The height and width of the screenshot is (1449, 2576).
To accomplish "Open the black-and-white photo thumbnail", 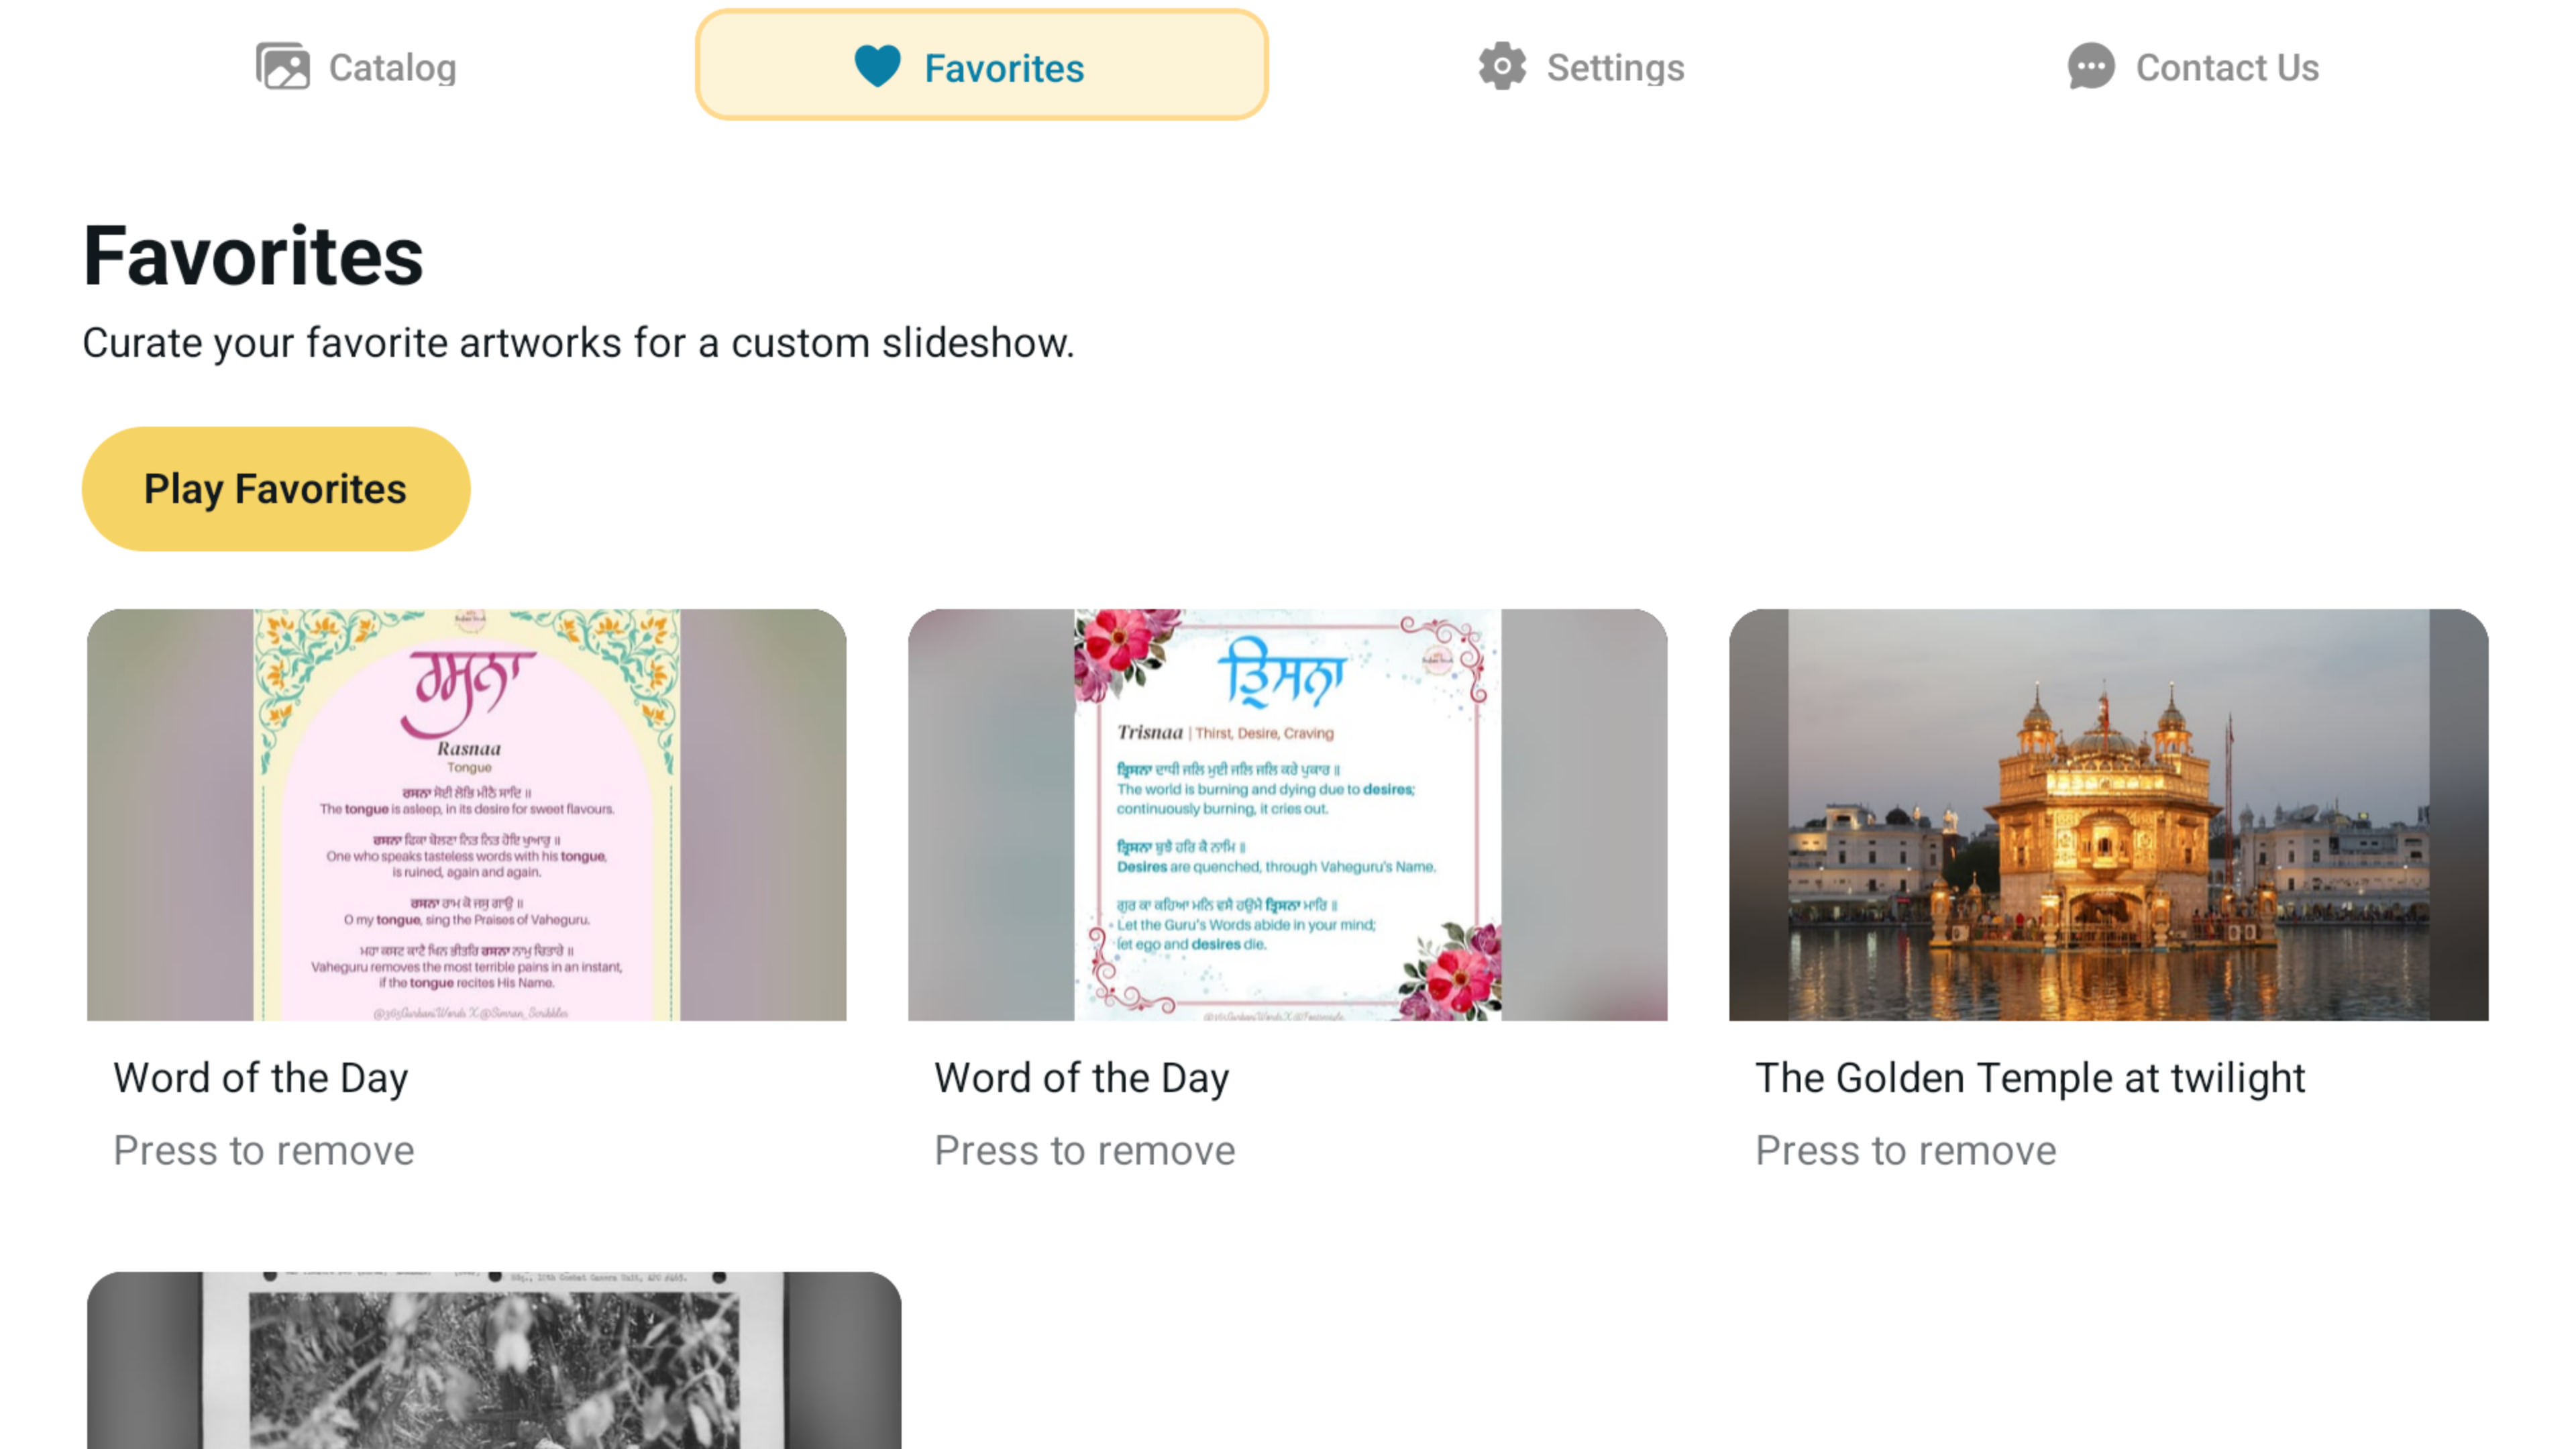I will (494, 1360).
